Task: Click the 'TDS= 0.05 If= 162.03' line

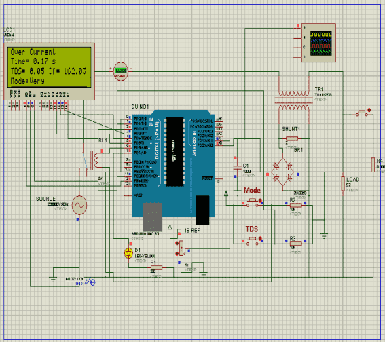Action: (x=48, y=71)
